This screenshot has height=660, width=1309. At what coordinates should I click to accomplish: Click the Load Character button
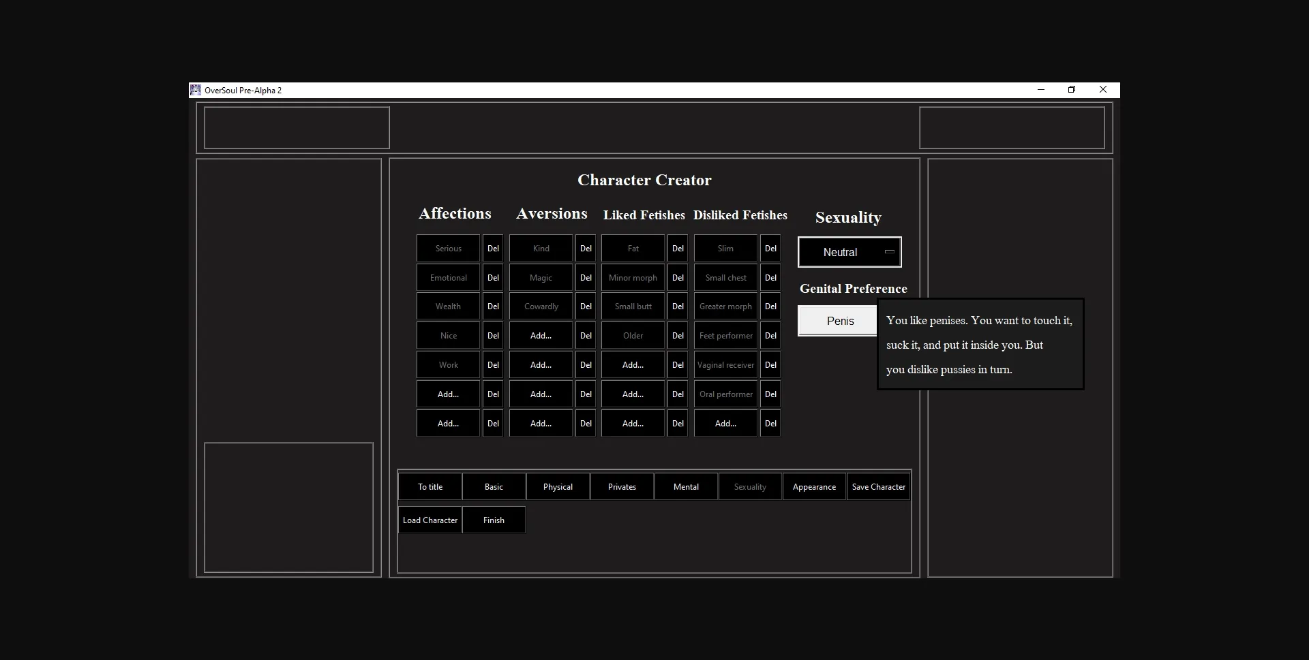430,520
